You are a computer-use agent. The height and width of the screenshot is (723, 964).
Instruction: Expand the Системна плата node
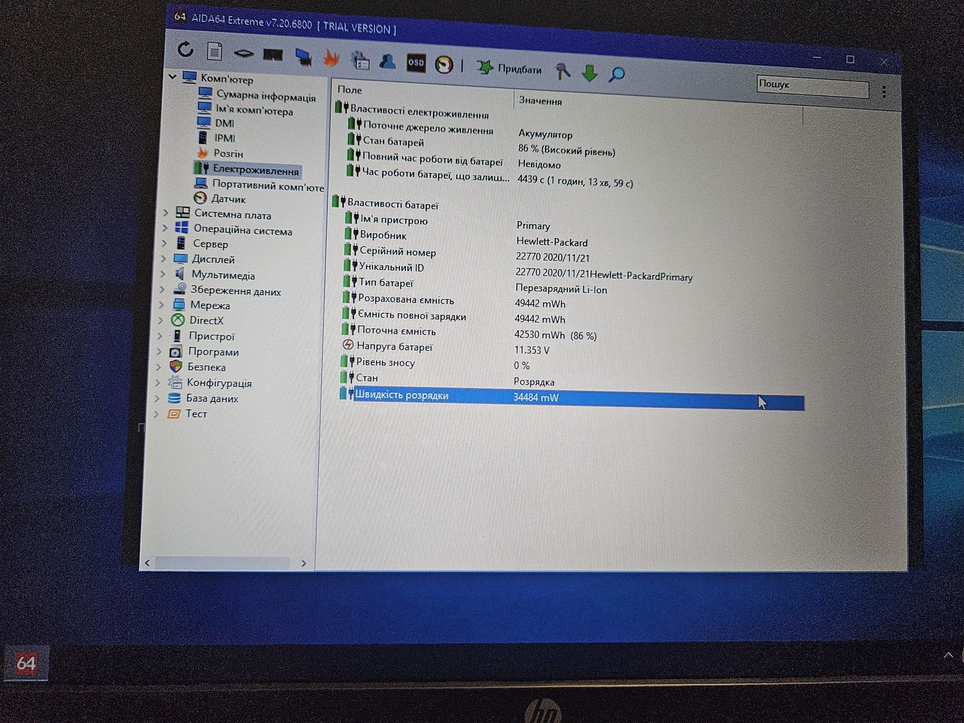tap(166, 212)
